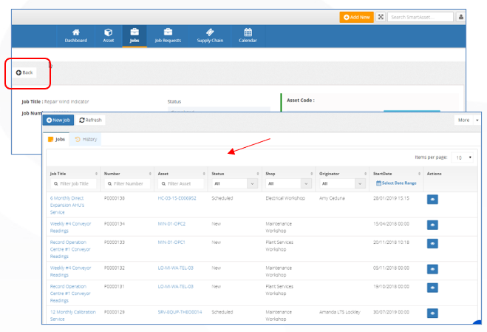The image size is (487, 332).
Task: Open the Dashboard home icon
Action: pos(76,35)
